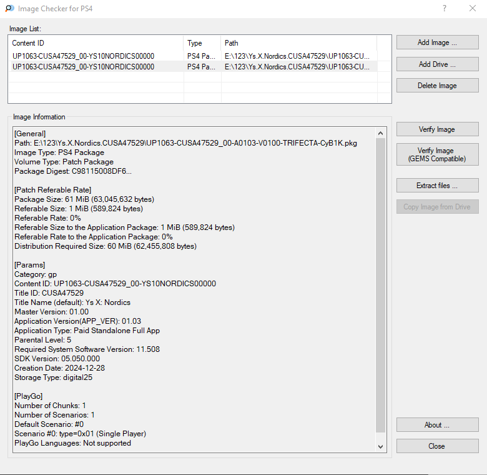Click the "Referable Rate: 0%" line
Screen dimensions: 487x475
tap(47, 217)
